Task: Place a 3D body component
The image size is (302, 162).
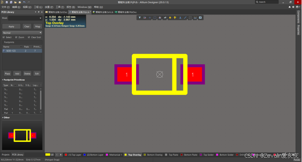Action: click(165, 18)
